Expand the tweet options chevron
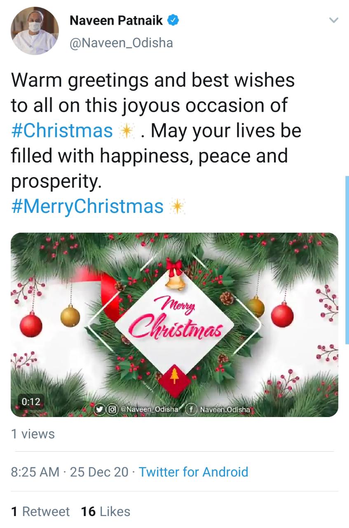 point(334,20)
